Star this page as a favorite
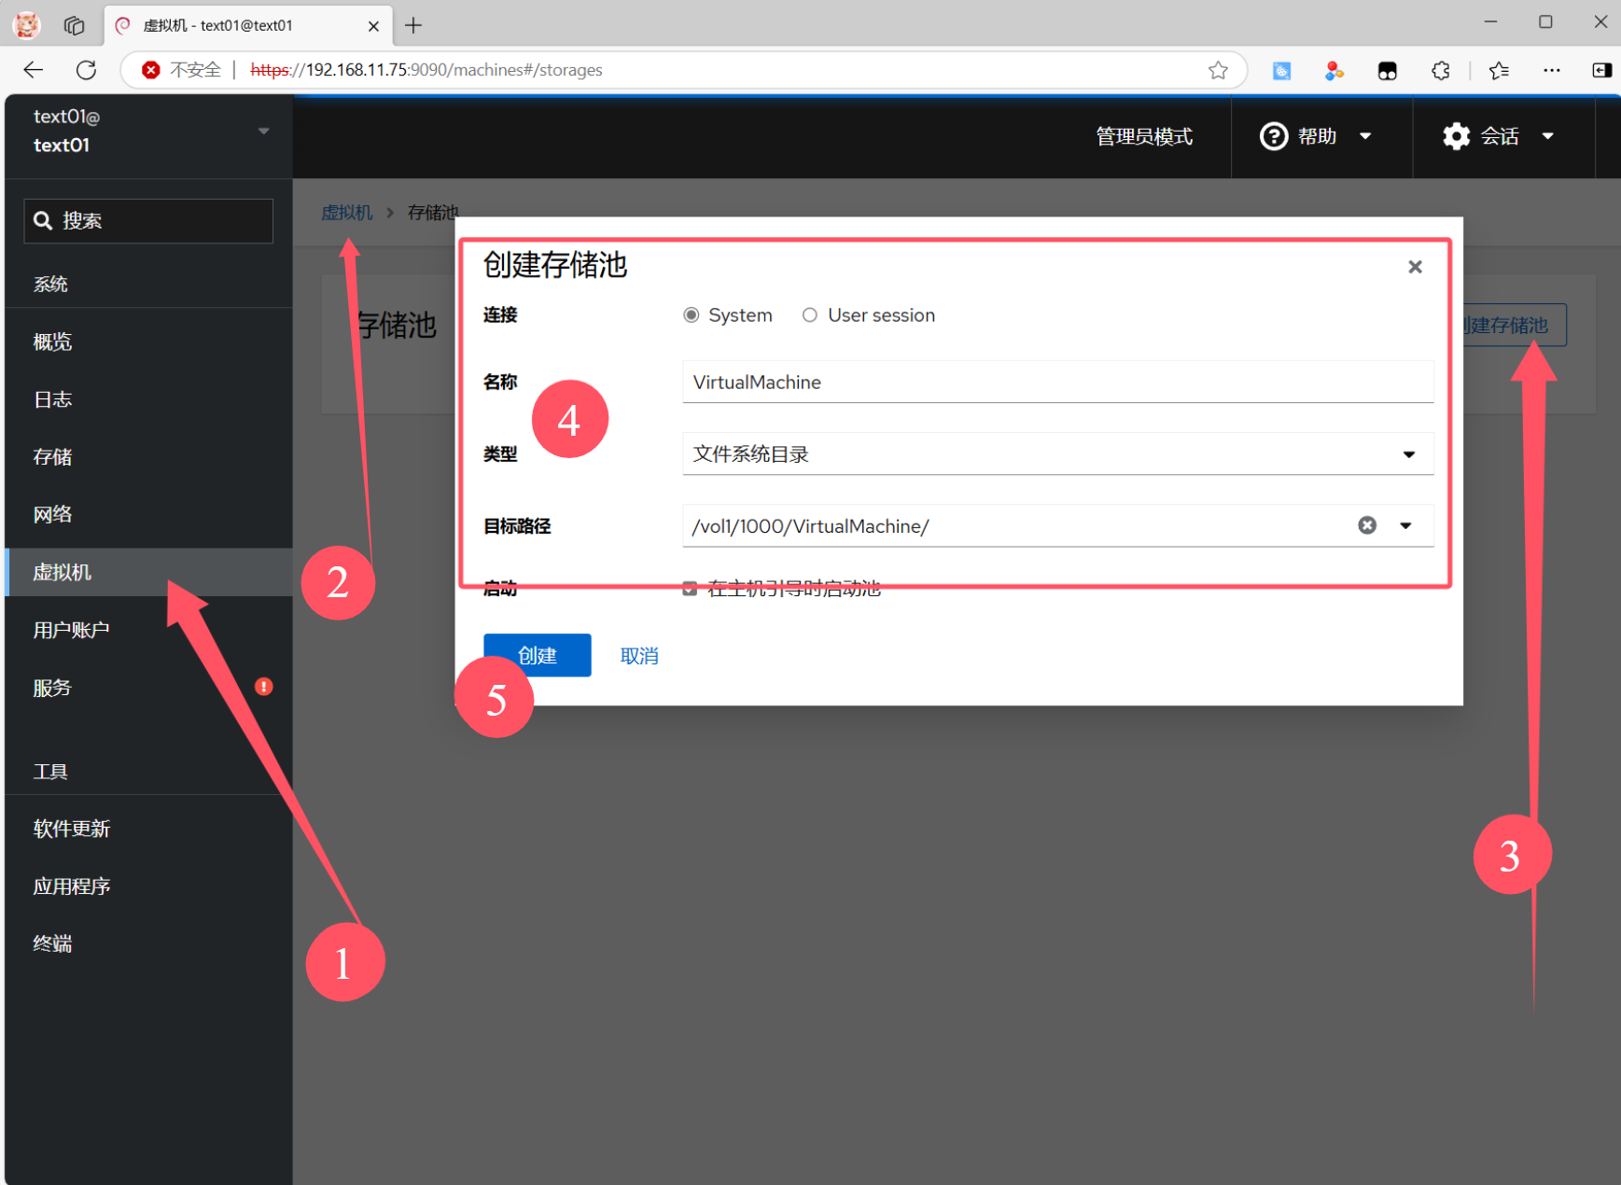 [x=1217, y=70]
